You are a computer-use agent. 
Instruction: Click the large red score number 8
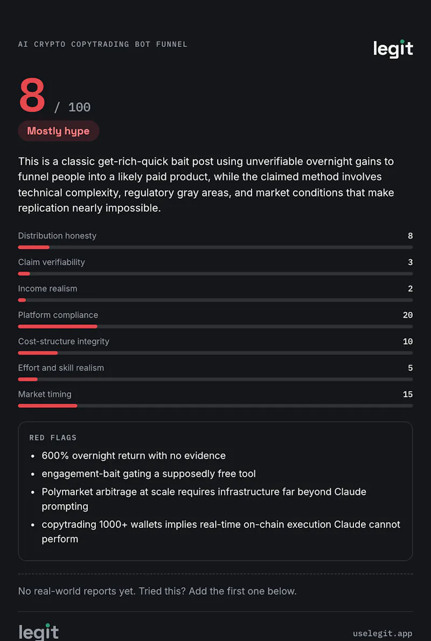click(x=32, y=96)
